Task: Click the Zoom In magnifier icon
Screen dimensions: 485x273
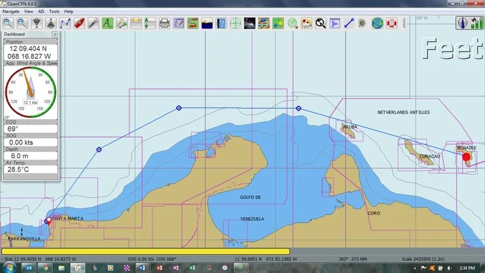Action: [8, 23]
